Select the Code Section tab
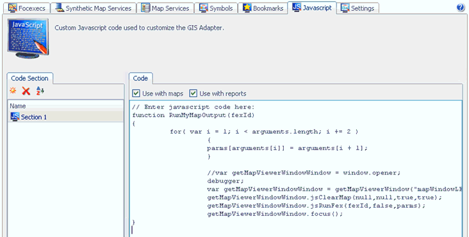The image size is (469, 237). [x=30, y=79]
